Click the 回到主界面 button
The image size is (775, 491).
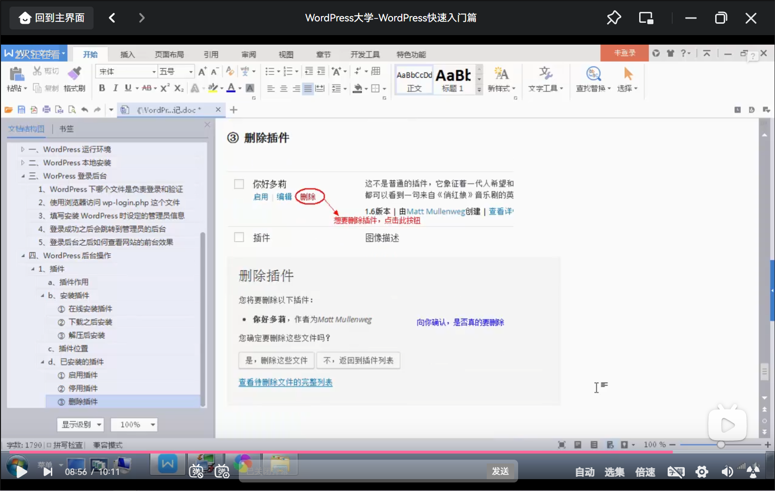(51, 18)
